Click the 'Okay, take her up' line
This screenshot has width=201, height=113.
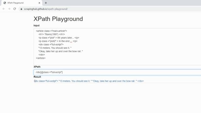tap(61, 51)
